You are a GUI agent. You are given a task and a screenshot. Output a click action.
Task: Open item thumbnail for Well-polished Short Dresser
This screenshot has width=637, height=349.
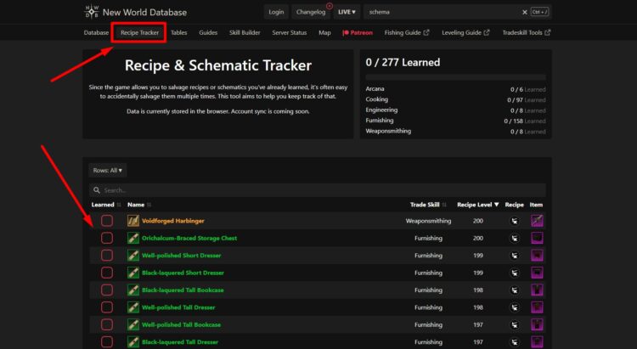[537, 255]
